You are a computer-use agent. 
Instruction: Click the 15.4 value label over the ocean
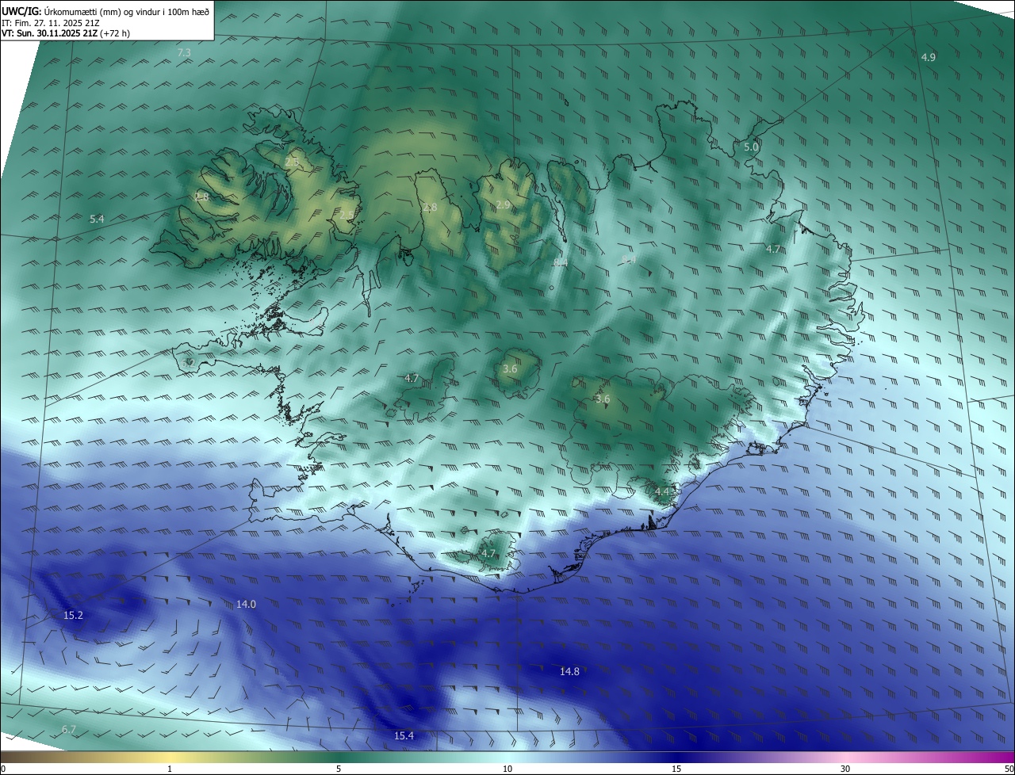[404, 735]
